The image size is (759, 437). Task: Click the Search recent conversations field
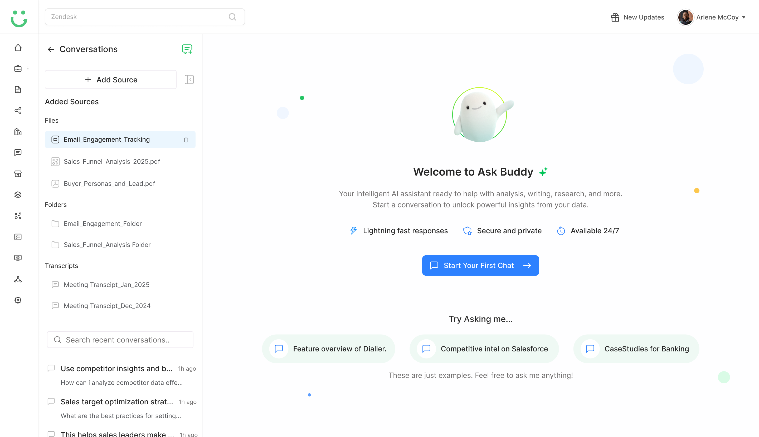click(120, 340)
